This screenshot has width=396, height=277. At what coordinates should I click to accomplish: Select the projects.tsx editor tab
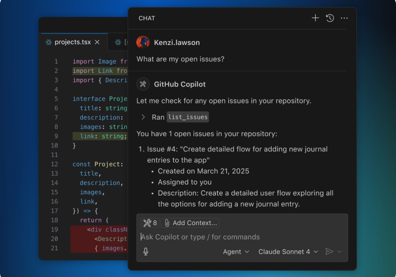74,42
